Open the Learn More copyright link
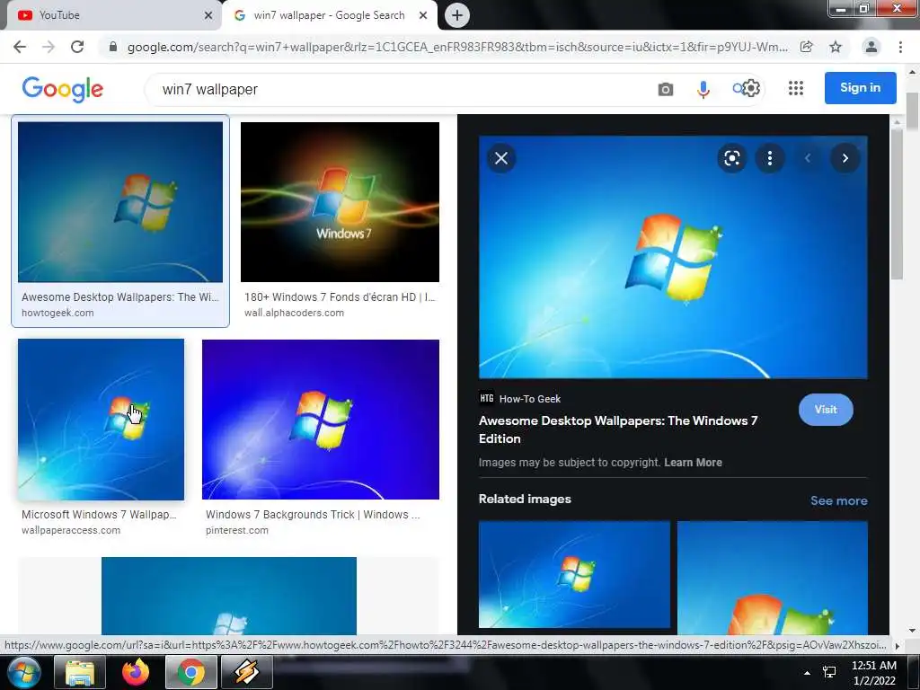Screen dimensions: 920x690 point(693,463)
